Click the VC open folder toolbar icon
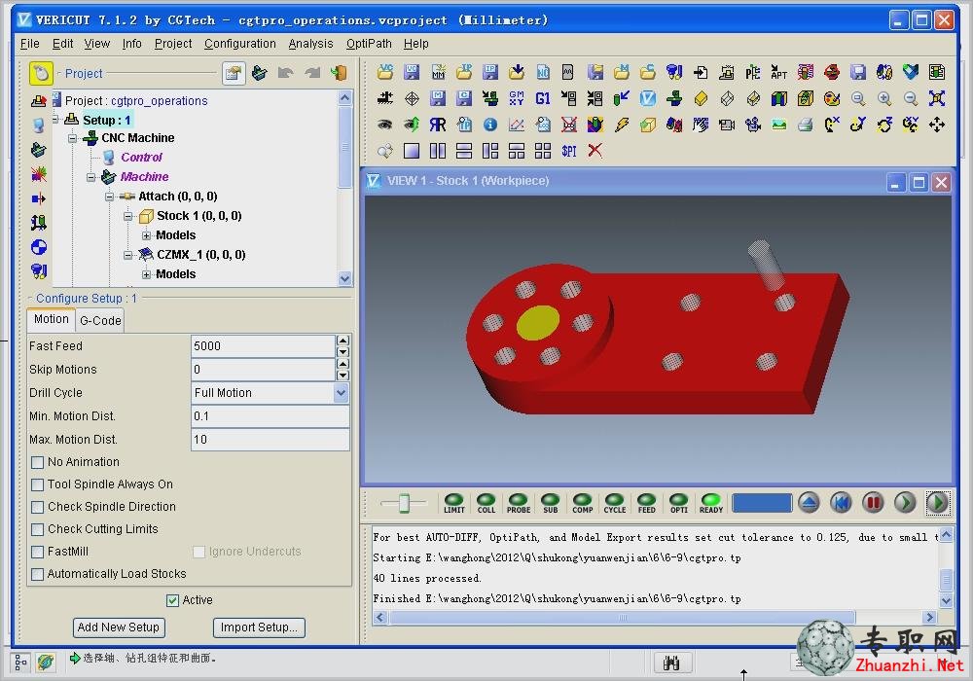This screenshot has height=681, width=973. [384, 72]
